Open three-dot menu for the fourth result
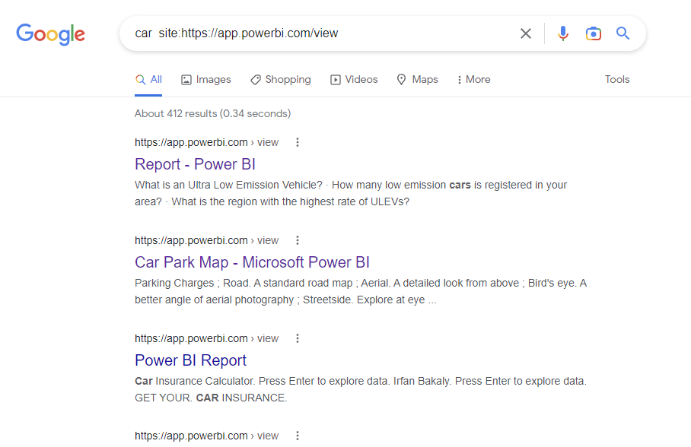Viewport: 691px width, 447px height. 298,436
